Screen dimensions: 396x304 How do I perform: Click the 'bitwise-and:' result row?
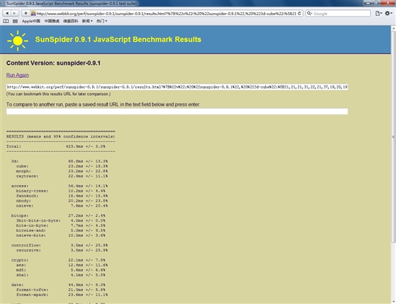60,231
